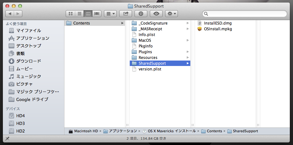Click Macintosh HD in the path bar
Viewport: 293px width, 145px height.
click(x=83, y=131)
